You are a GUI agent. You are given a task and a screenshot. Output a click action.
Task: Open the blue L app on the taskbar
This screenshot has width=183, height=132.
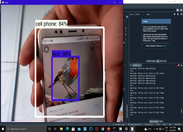(x=85, y=129)
